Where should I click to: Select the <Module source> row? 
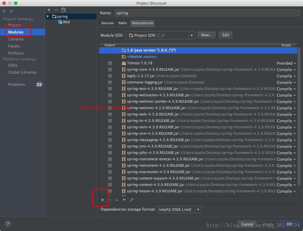tap(198, 57)
